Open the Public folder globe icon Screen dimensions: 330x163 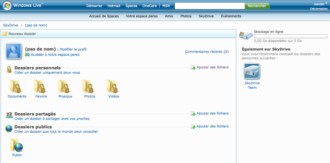16,145
